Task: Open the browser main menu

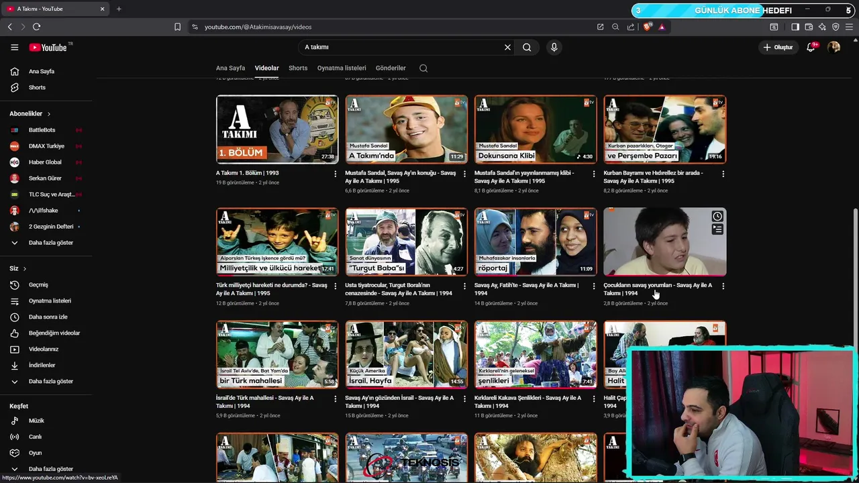Action: pyautogui.click(x=849, y=27)
